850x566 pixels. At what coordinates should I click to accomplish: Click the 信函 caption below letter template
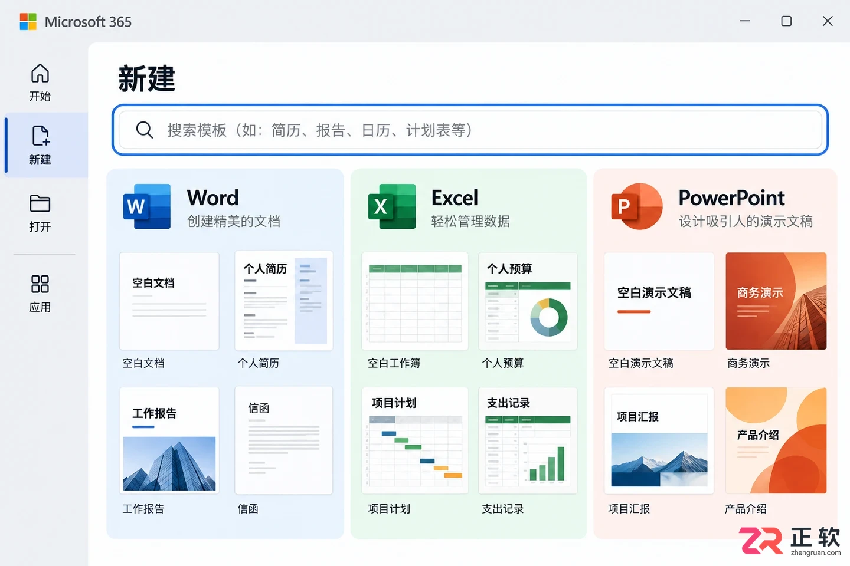click(248, 509)
